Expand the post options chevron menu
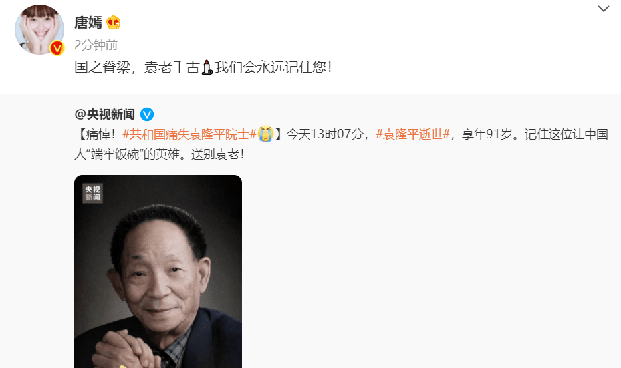The height and width of the screenshot is (368, 621). point(603,9)
